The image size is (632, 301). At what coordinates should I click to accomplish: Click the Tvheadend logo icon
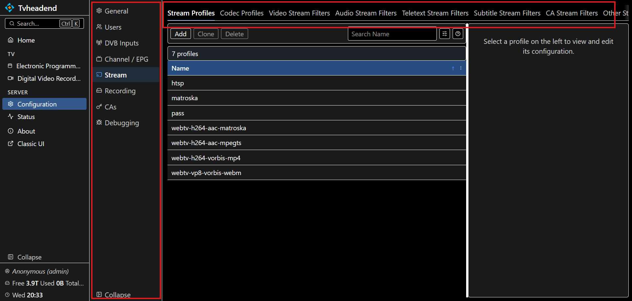tap(10, 8)
